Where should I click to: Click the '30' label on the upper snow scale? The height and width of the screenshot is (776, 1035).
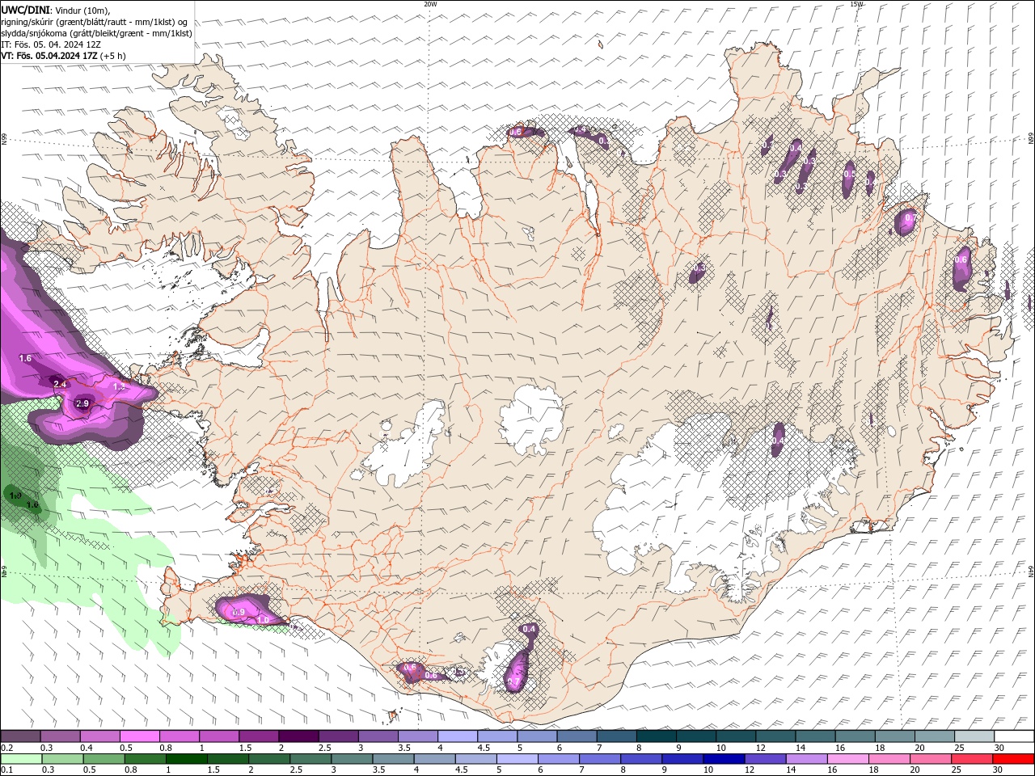[999, 748]
